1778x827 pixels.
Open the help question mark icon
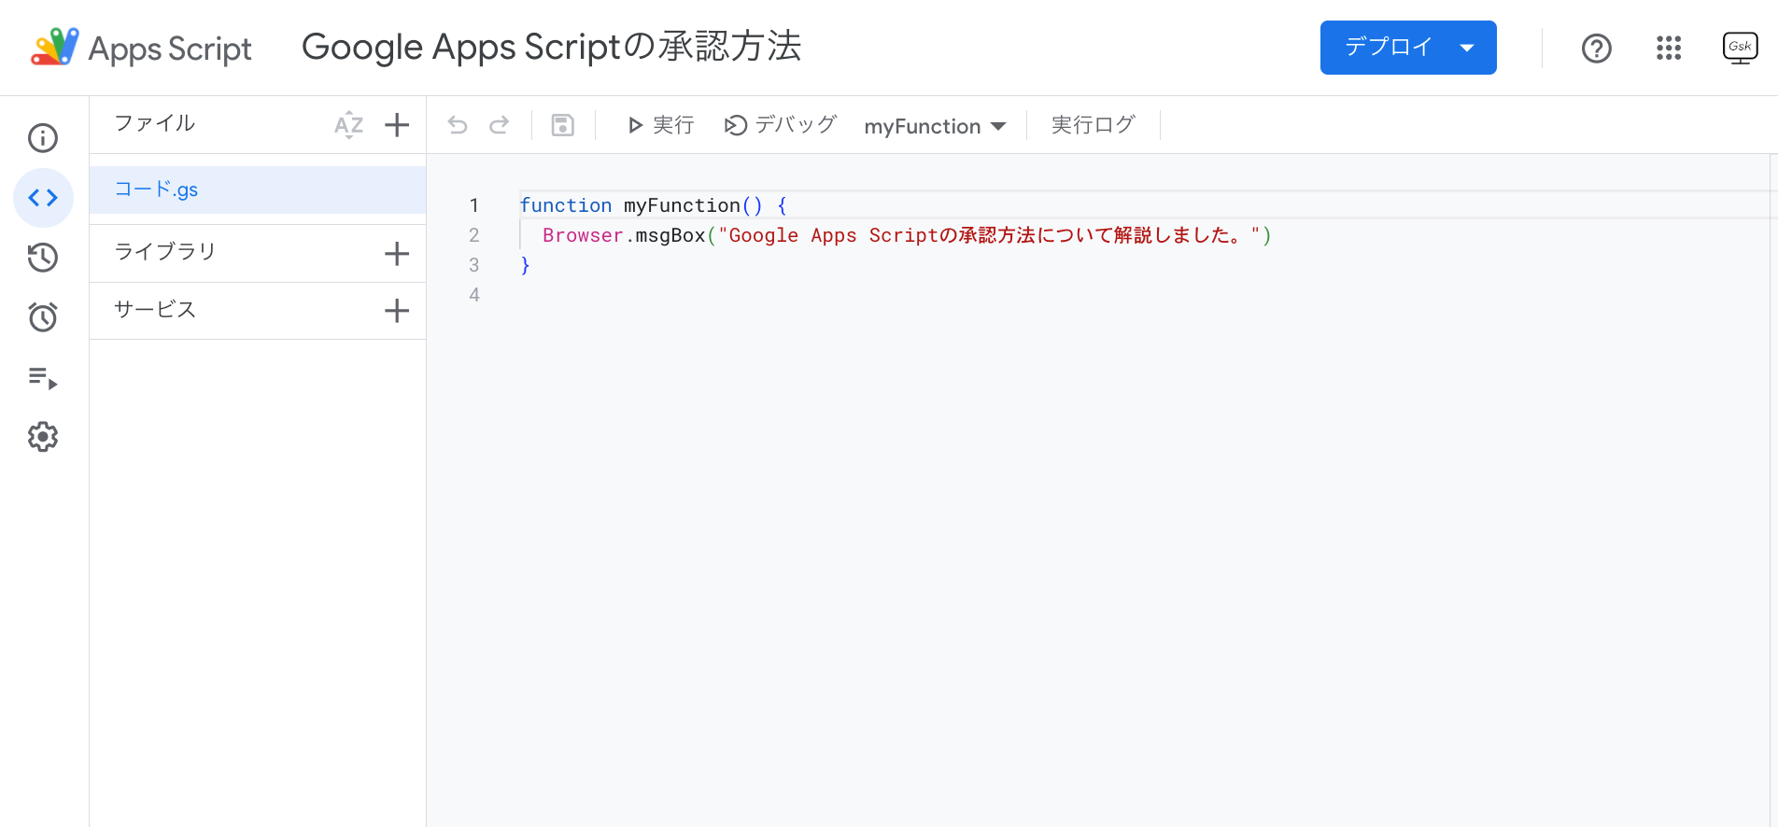coord(1597,48)
